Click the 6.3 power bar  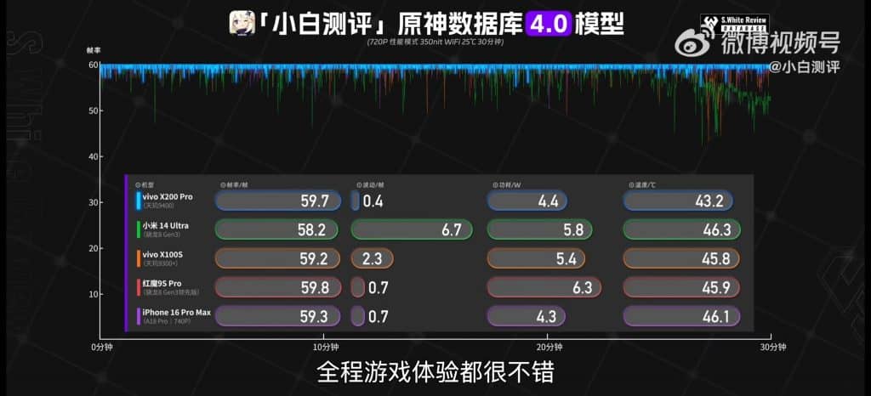pyautogui.click(x=544, y=287)
